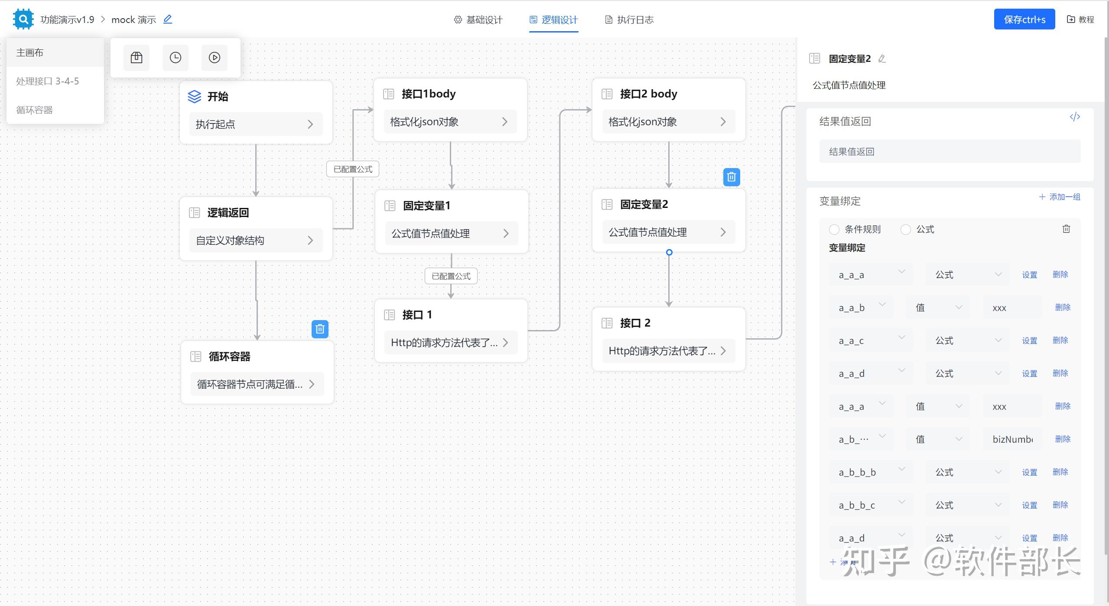Switch to 基础设计 tab

tap(478, 19)
